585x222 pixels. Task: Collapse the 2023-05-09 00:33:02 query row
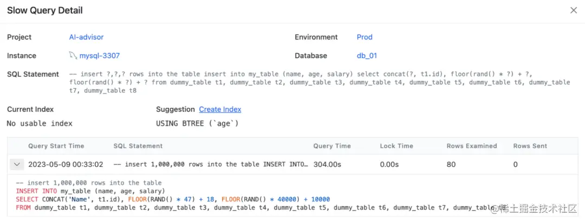17,164
